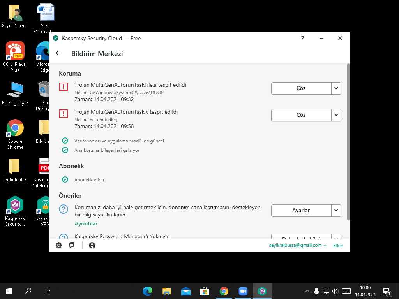Open taskbar search magnifier
The width and height of the screenshot is (399, 299).
[28, 291]
